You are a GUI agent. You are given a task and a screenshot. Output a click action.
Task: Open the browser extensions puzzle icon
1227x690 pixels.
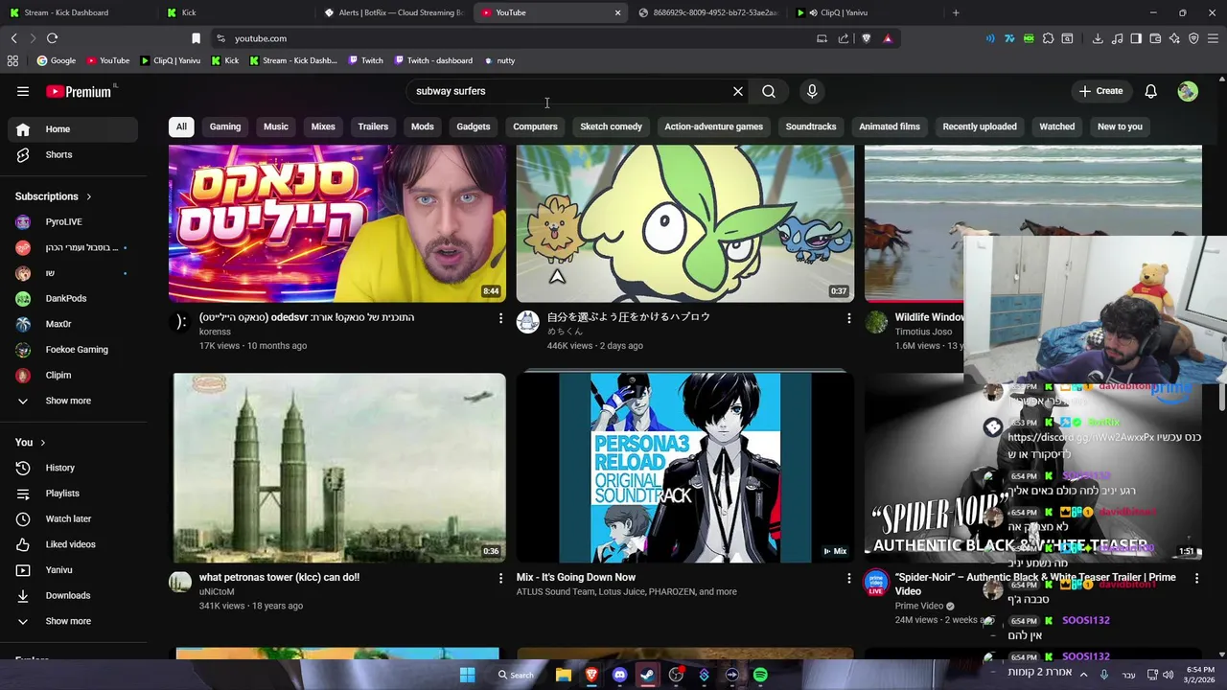tap(1048, 38)
